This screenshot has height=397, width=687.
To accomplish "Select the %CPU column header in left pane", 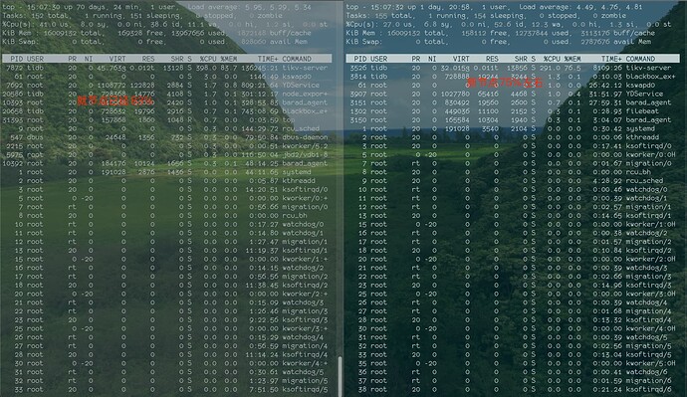I will pos(208,59).
